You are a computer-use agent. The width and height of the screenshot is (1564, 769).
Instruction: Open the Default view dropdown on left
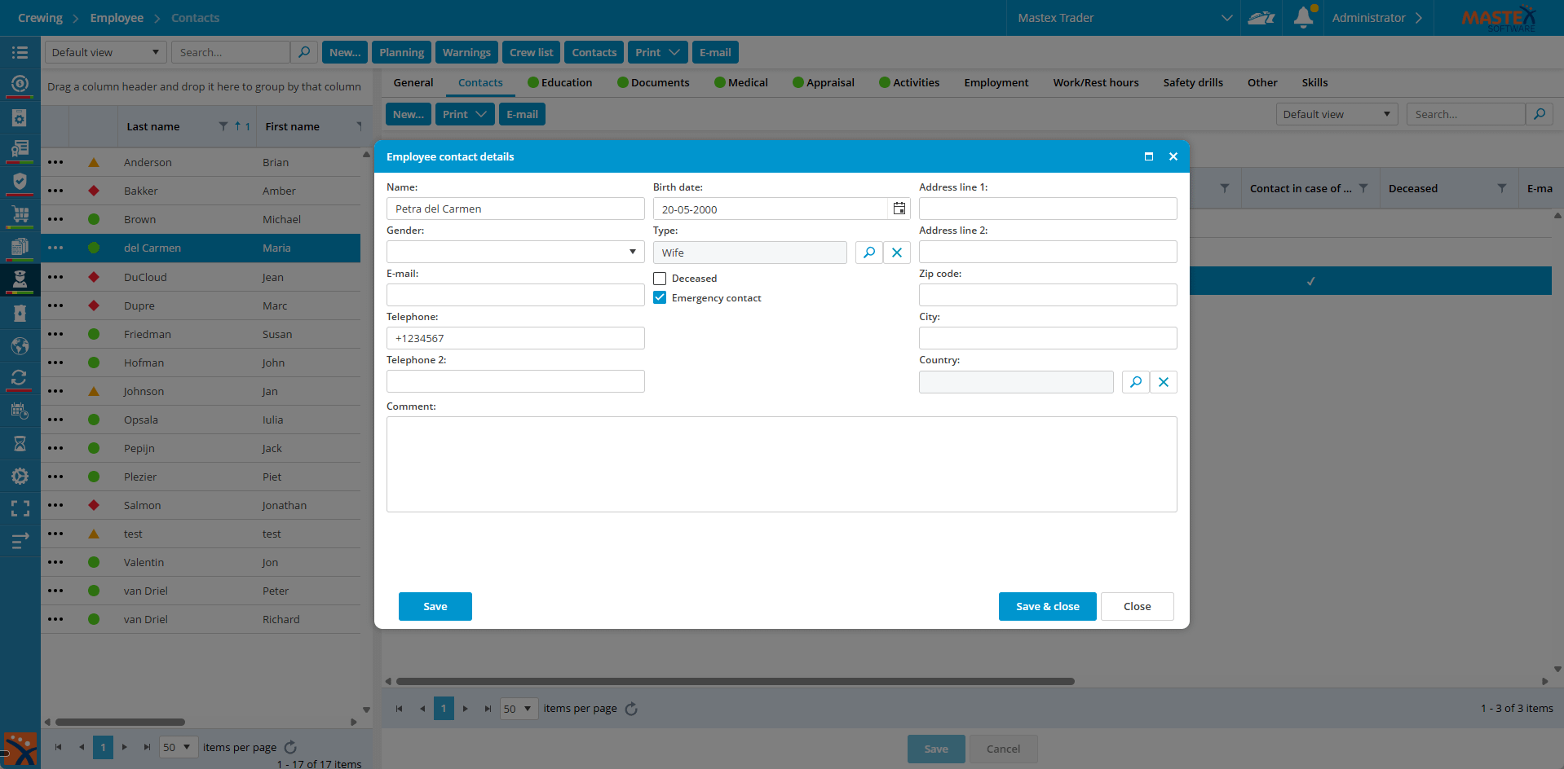(105, 52)
